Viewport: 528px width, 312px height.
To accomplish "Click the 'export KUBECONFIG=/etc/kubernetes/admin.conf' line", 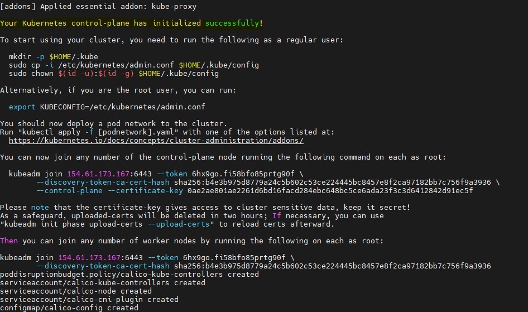I will point(107,107).
